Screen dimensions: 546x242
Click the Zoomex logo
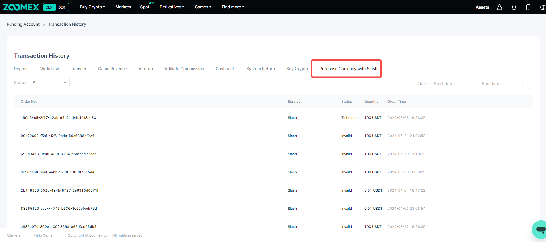tap(21, 7)
